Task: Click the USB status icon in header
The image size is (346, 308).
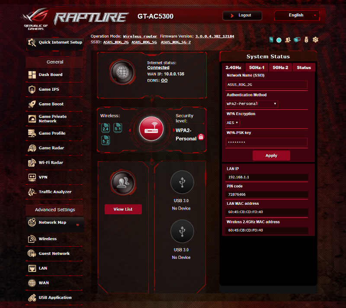Action: click(306, 40)
